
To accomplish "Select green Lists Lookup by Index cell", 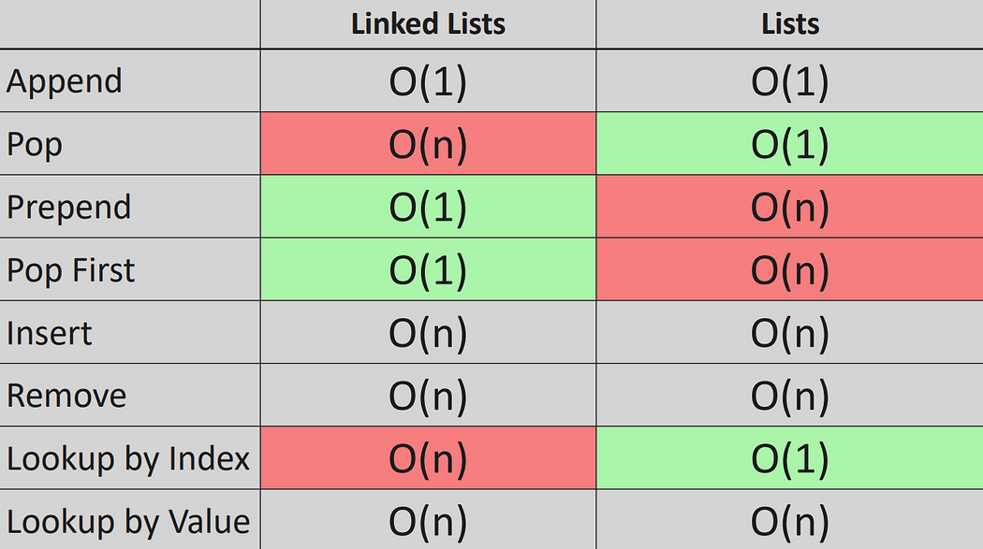I will pos(790,457).
